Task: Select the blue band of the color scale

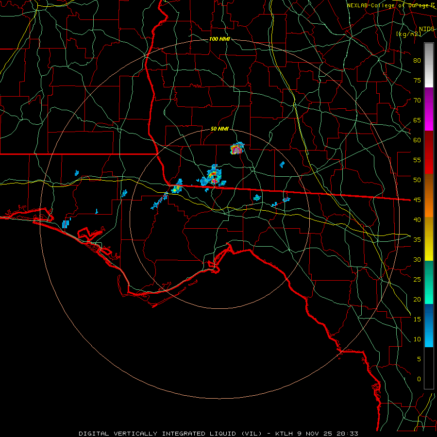Action: (429, 325)
